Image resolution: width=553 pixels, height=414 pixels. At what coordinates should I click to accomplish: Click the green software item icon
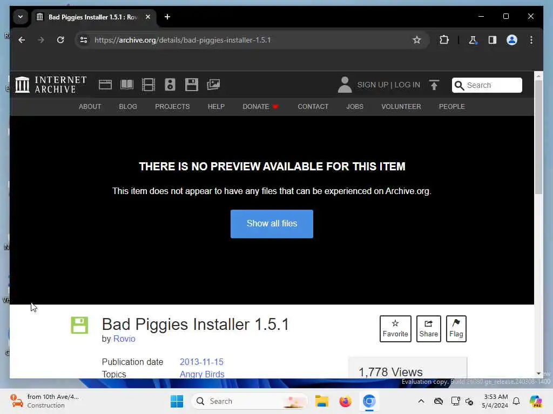tap(79, 325)
